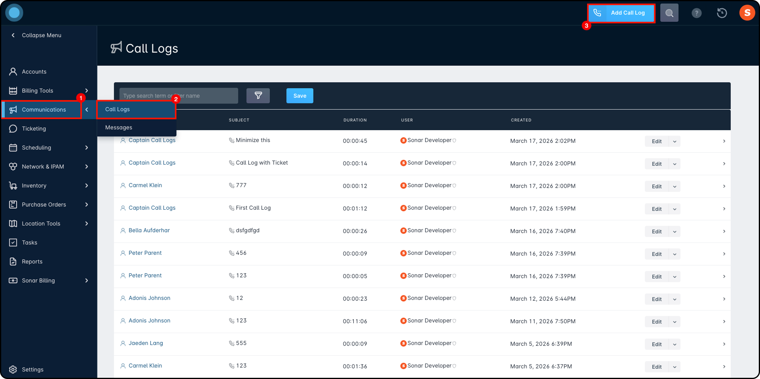
Task: Open Edit dropdown arrow for dsfgdfgd row
Action: click(x=675, y=231)
